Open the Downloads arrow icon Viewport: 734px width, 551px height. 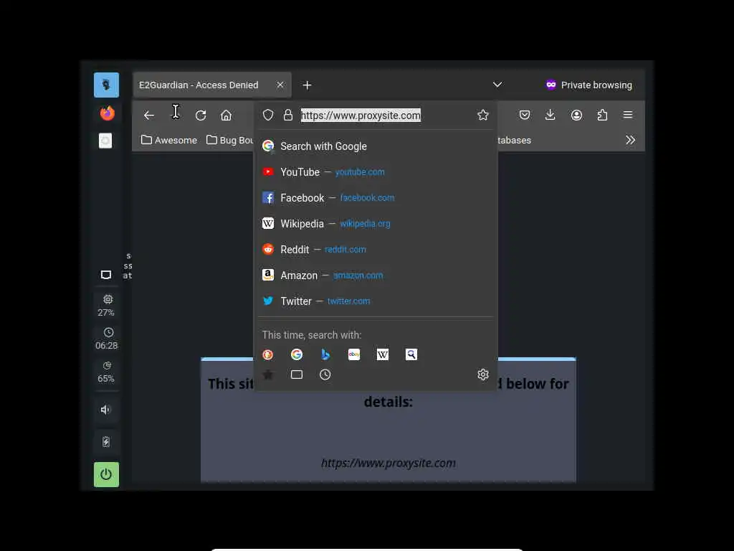[550, 115]
